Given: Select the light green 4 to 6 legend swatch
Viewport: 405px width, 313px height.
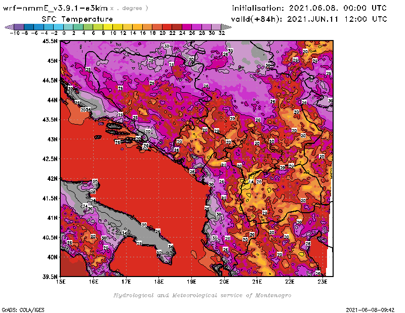Looking at the screenshot, I should coord(88,27).
